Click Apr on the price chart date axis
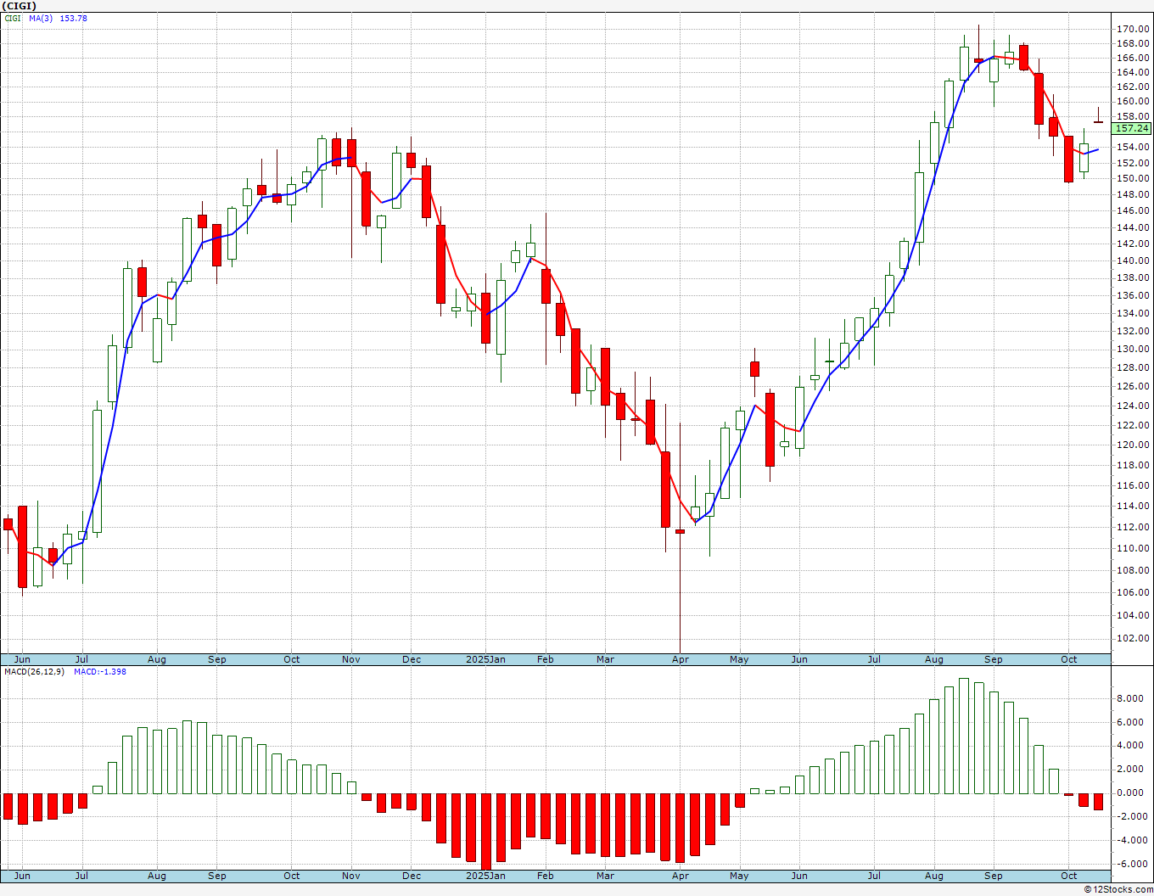This screenshot has height=896, width=1154. coord(681,659)
